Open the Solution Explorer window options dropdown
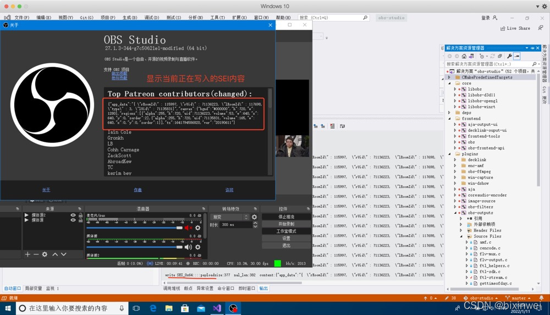The image size is (550, 315). pos(527,48)
